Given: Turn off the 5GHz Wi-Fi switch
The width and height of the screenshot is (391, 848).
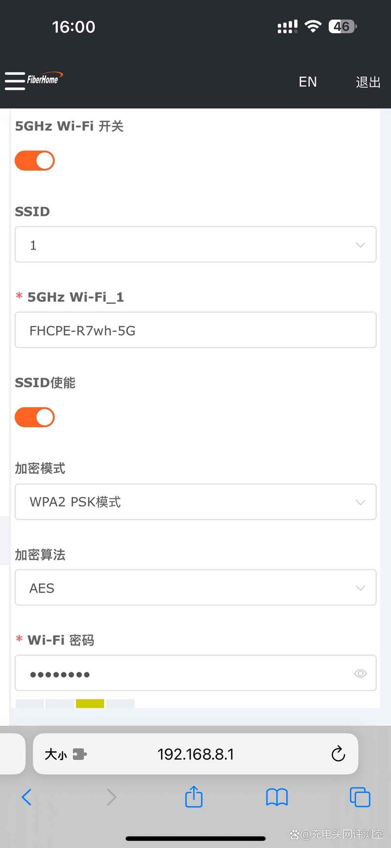Looking at the screenshot, I should 35,160.
